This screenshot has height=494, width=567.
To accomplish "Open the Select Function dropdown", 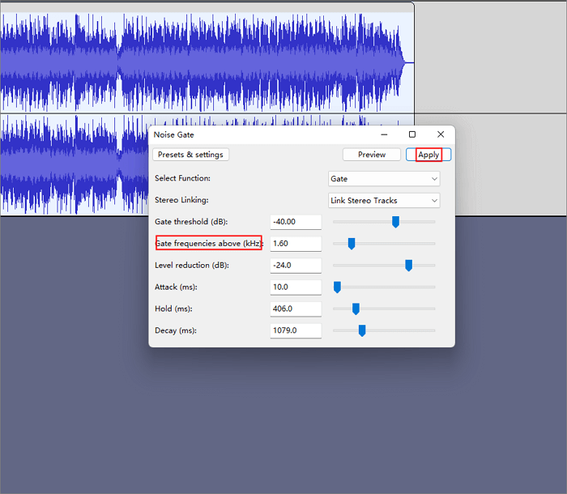I will 384,179.
